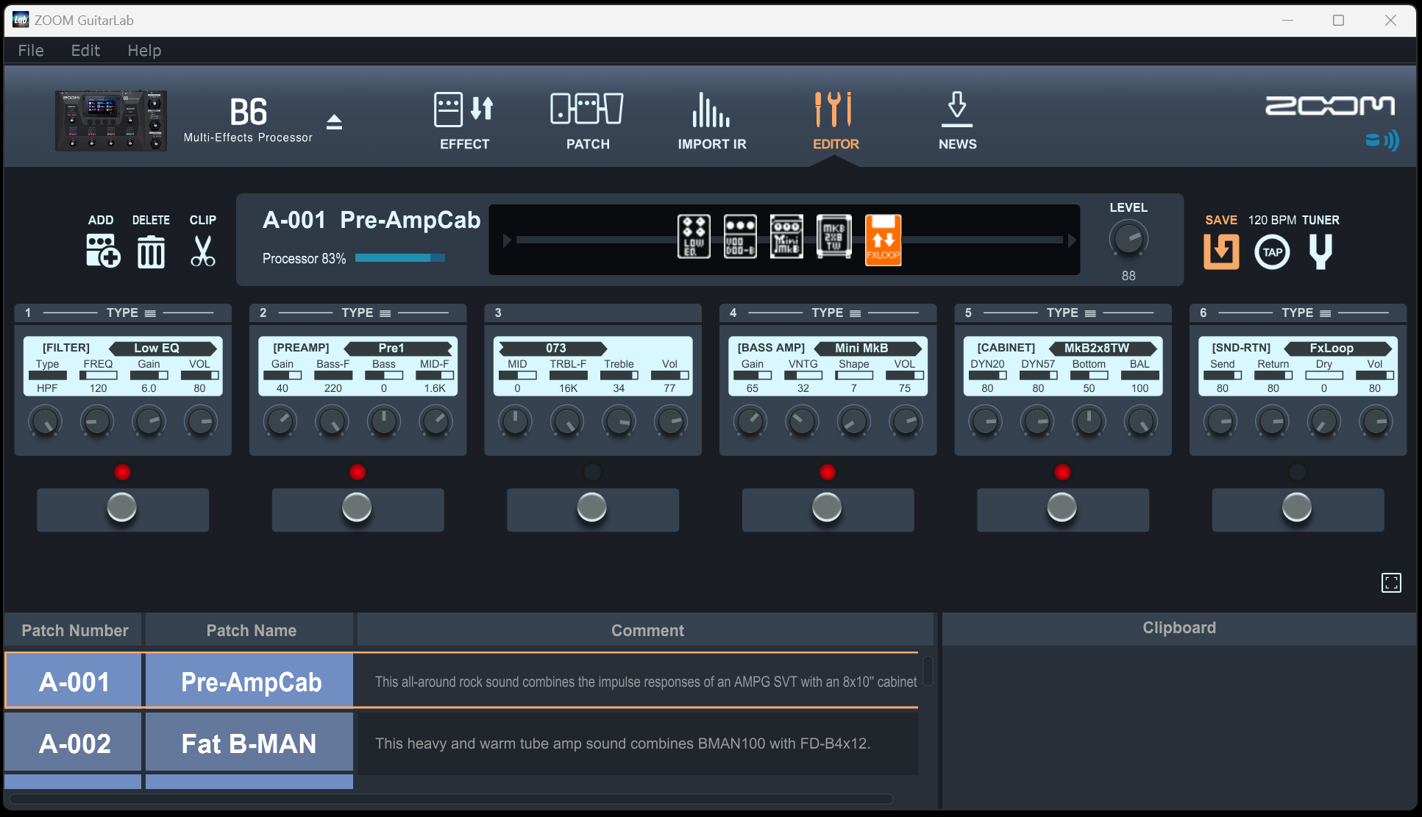Select the Voodoo-B pedal in chain
Image resolution: width=1422 pixels, height=817 pixels.
click(x=740, y=237)
